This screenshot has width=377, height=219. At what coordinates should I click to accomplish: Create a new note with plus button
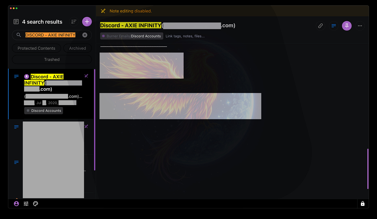click(x=87, y=22)
